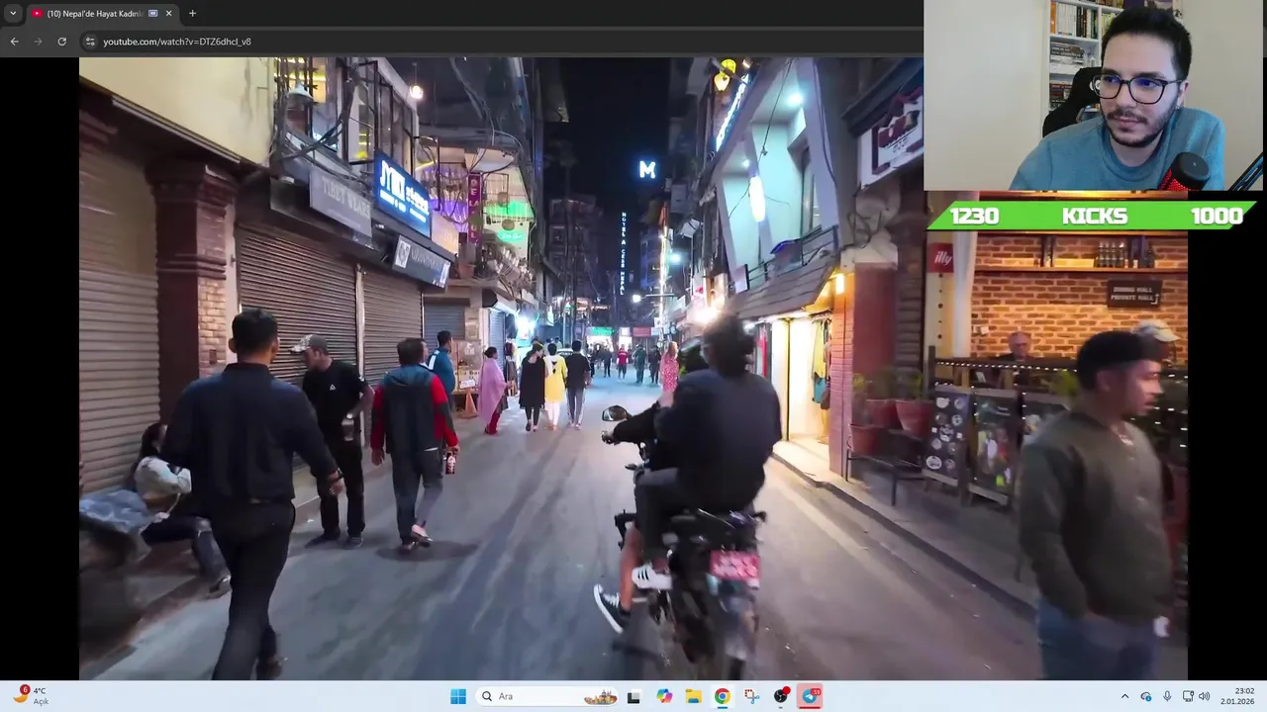1267x712 pixels.
Task: Open the clock and date 23:02
Action: tap(1238, 696)
